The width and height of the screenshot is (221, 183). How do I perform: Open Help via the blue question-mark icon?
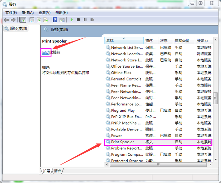pos(55,20)
